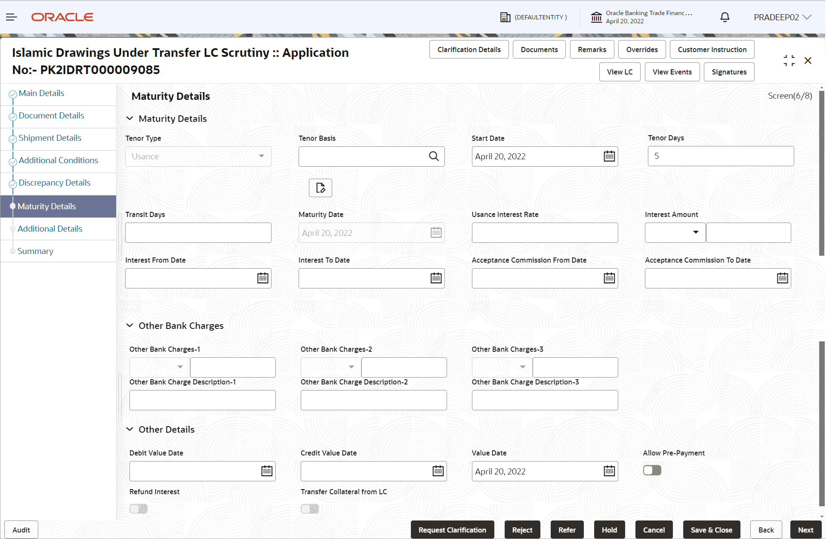The height and width of the screenshot is (539, 826).
Task: Open the Value Date calendar icon
Action: tap(609, 471)
